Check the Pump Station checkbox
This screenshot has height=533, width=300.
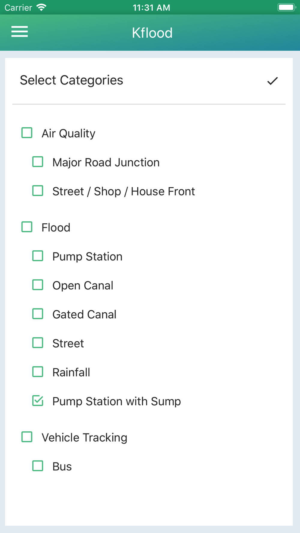coord(38,256)
